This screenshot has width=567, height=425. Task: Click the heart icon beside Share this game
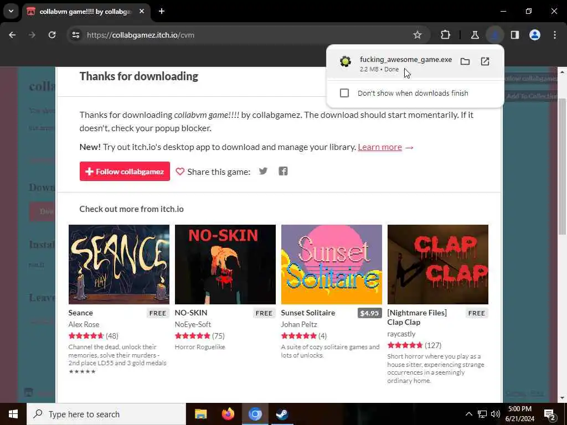180,172
